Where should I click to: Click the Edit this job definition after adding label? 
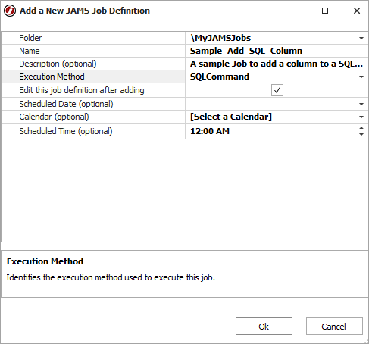(82, 90)
